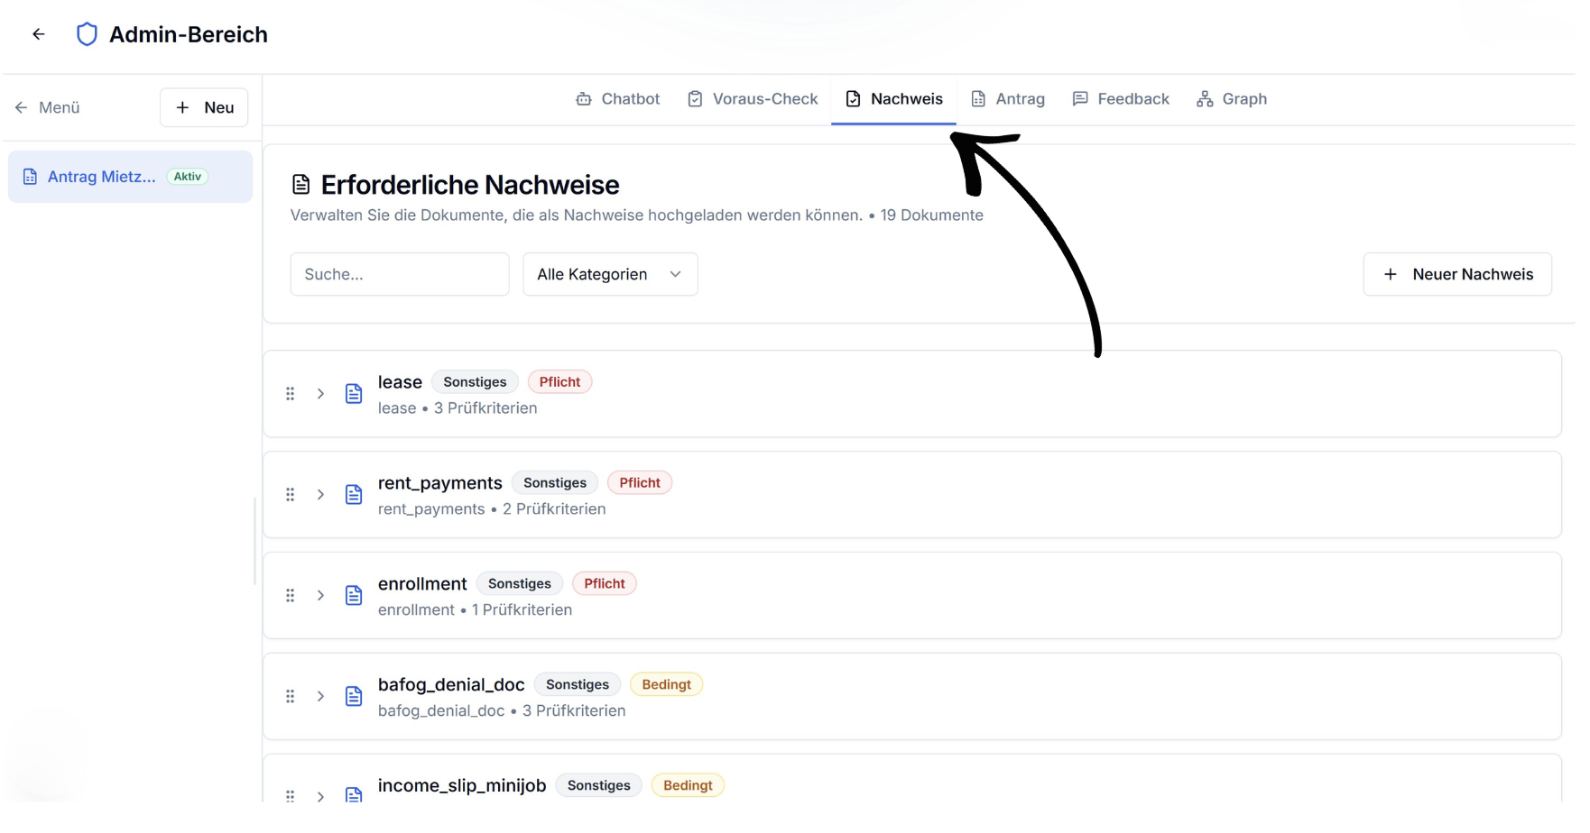Click the Neuer Nachweis button
This screenshot has height=833, width=1590.
[x=1457, y=274]
